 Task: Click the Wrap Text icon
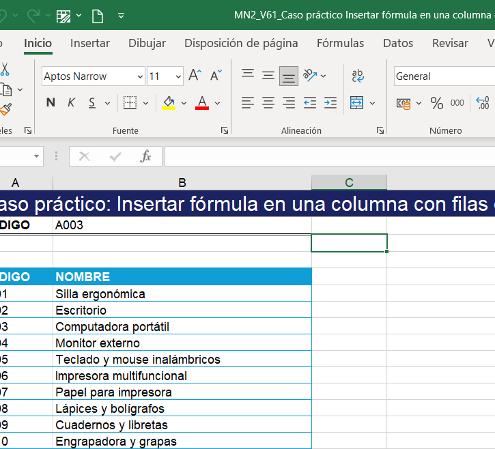(358, 76)
